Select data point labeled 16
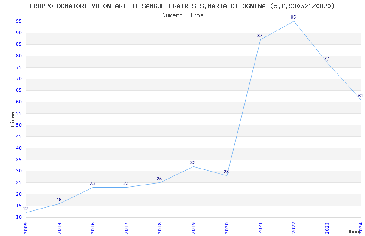Image resolution: width=365 pixels, height=236 pixels. [x=59, y=200]
